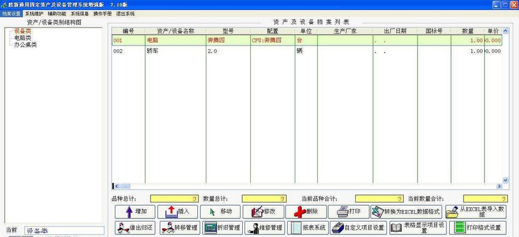The width and height of the screenshot is (519, 237).
Task: Click the 当前 category field showing 设备类
Action: (x=64, y=231)
